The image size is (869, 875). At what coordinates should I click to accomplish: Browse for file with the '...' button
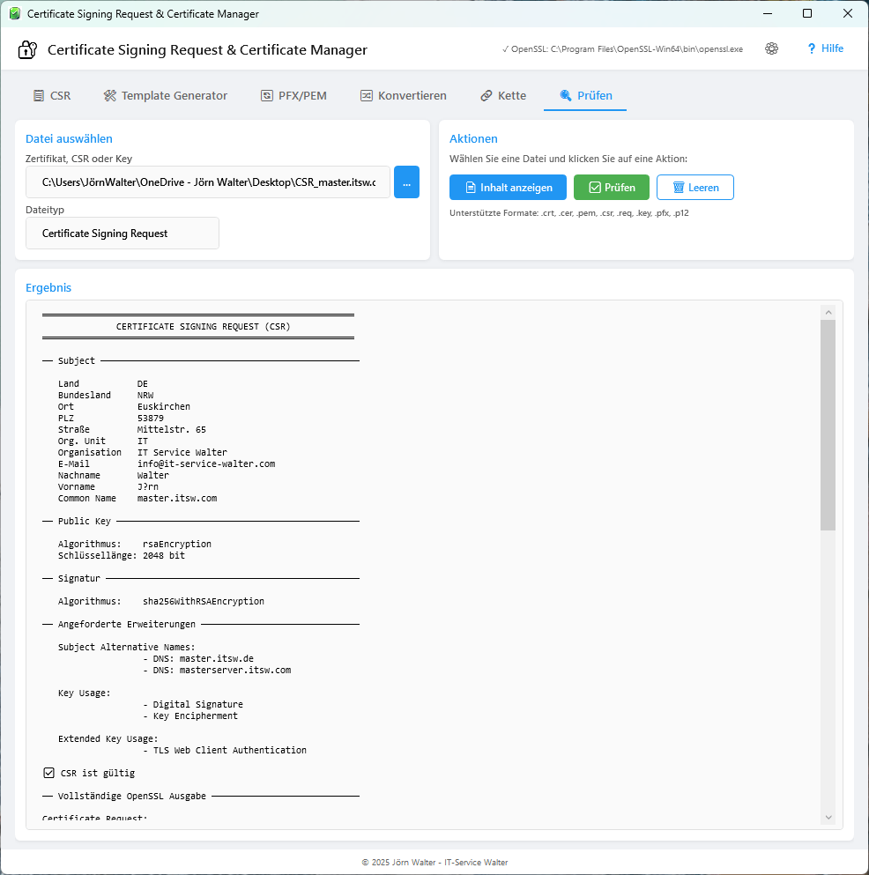(x=406, y=182)
